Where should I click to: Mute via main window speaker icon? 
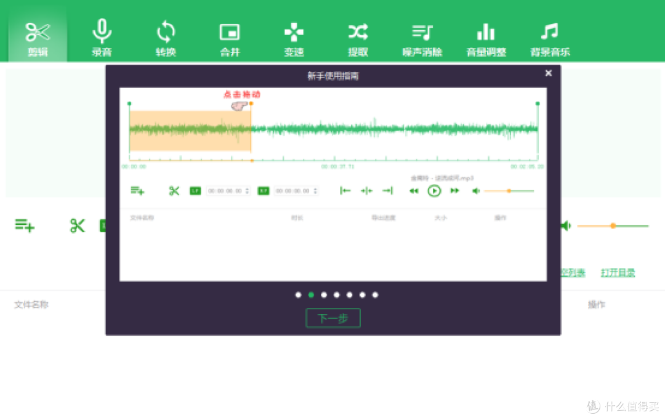click(566, 225)
